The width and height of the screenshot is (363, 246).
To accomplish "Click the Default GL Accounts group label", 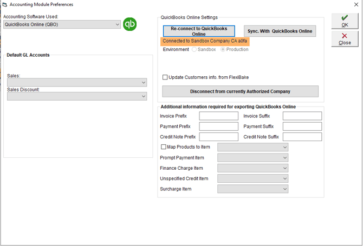I will click(28, 55).
